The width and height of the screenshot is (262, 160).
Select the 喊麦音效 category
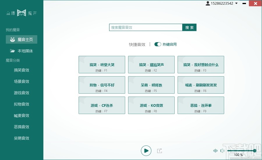pos(22,115)
